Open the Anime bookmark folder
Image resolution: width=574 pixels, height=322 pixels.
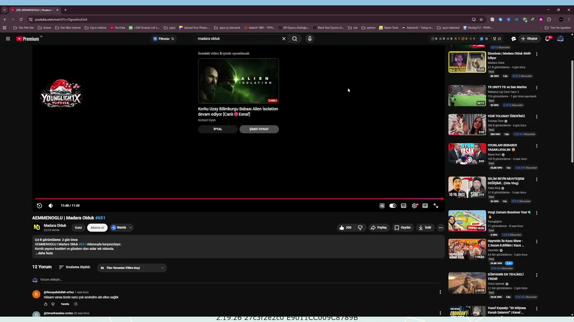click(x=44, y=28)
